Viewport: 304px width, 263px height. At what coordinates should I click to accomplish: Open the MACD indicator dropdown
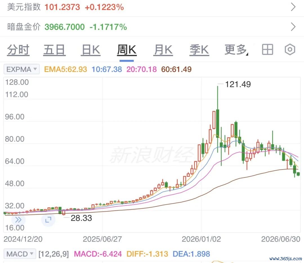pyautogui.click(x=20, y=254)
